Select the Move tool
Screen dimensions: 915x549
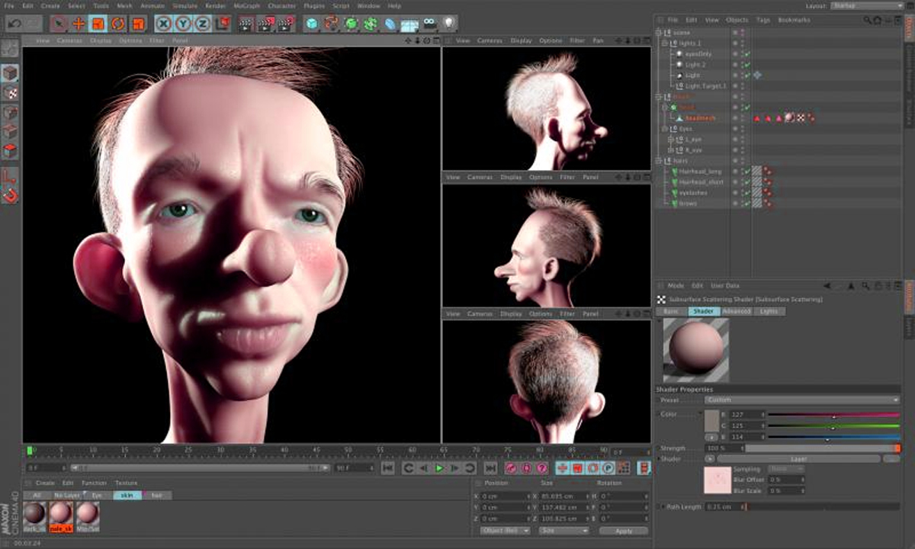[x=79, y=24]
